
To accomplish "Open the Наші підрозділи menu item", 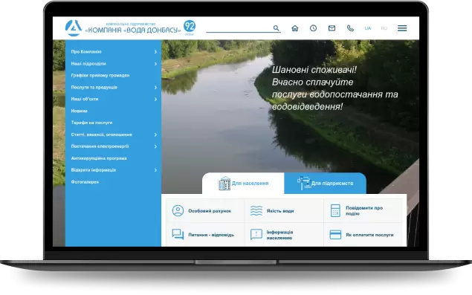I will click(88, 63).
